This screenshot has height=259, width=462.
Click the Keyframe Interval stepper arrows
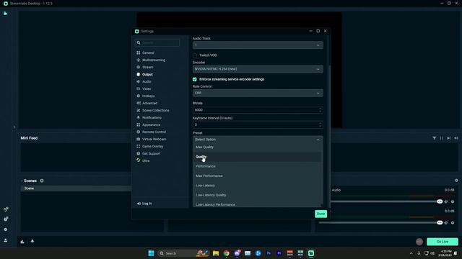(x=321, y=124)
